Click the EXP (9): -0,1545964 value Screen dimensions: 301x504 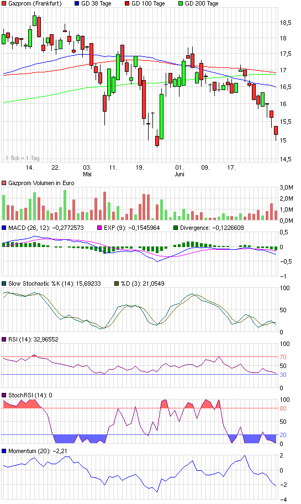[131, 228]
